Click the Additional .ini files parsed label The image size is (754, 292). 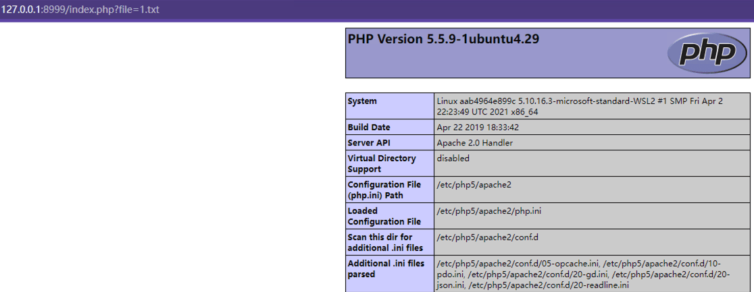pos(386,269)
